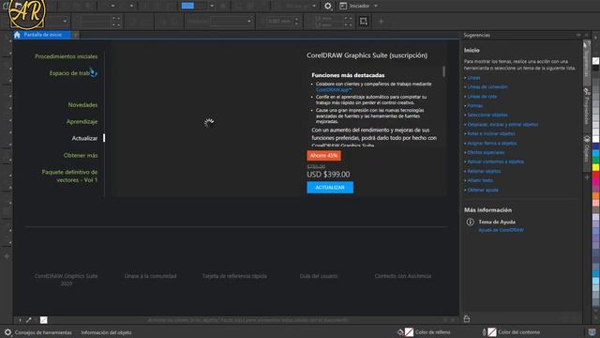Open the Iniciador launcher dropdown
The image size is (600, 338).
tap(358, 6)
